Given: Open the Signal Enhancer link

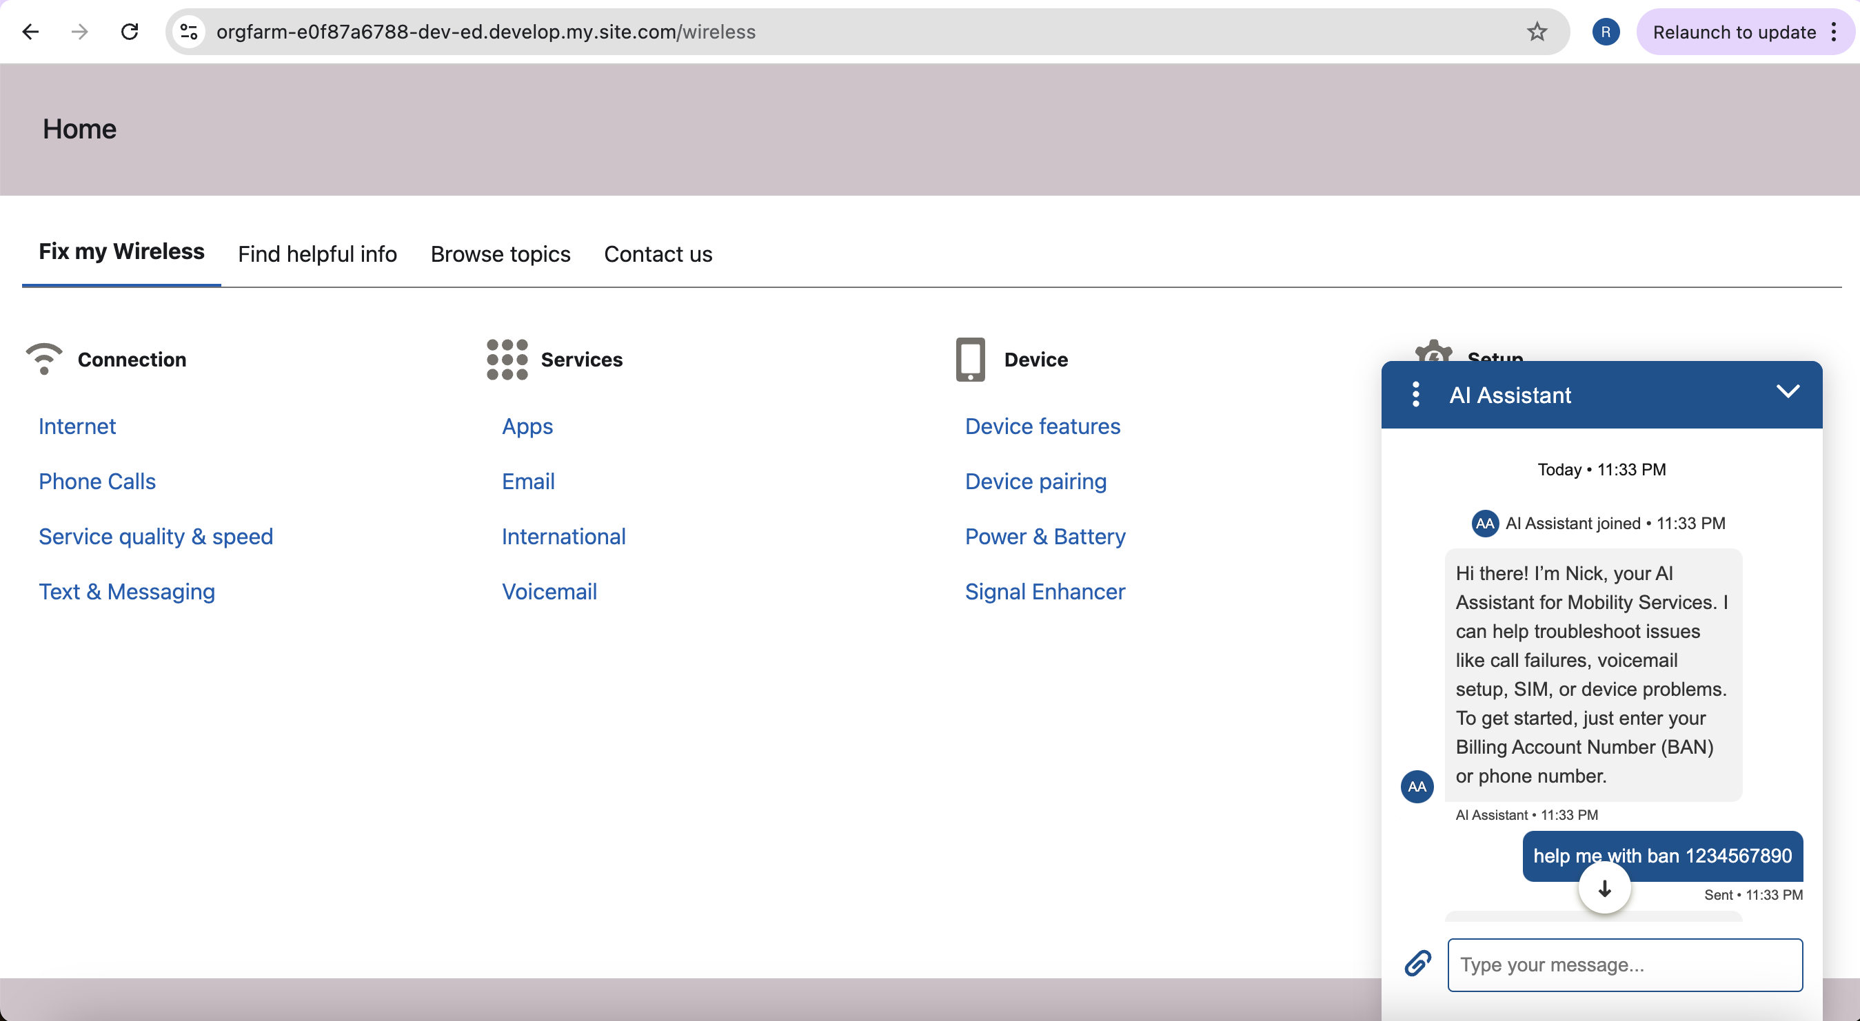Looking at the screenshot, I should point(1044,592).
